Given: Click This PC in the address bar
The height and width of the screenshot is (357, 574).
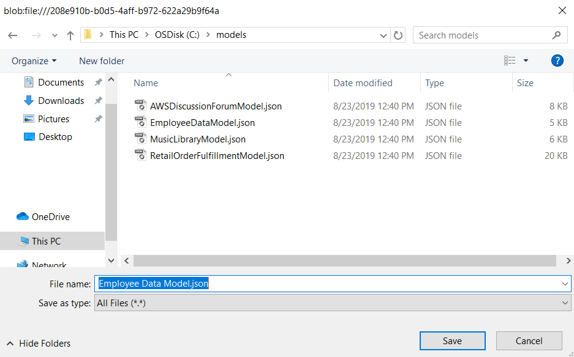Looking at the screenshot, I should click(124, 35).
